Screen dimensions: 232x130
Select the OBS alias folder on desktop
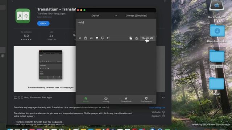point(217,58)
